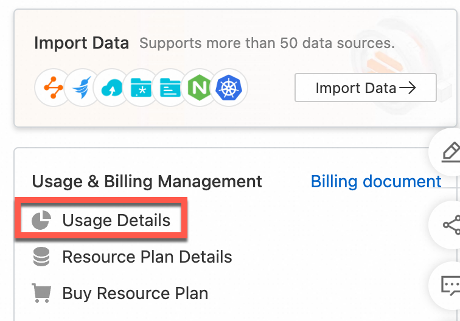Click the Usage & Billing Management heading

(147, 181)
